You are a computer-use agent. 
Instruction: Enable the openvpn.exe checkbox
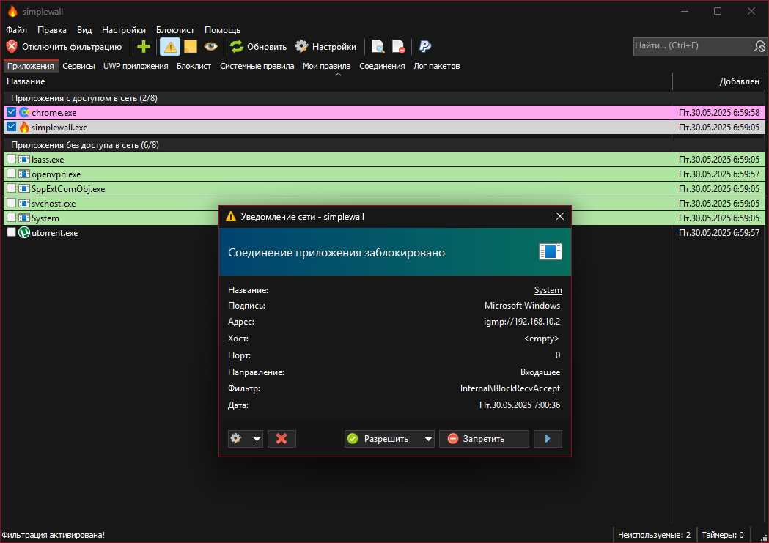tap(11, 174)
